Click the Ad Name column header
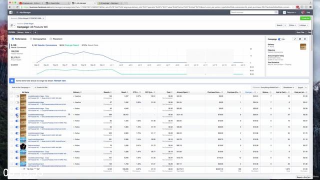Viewport: 320px width, 180px height. [x=25, y=92]
